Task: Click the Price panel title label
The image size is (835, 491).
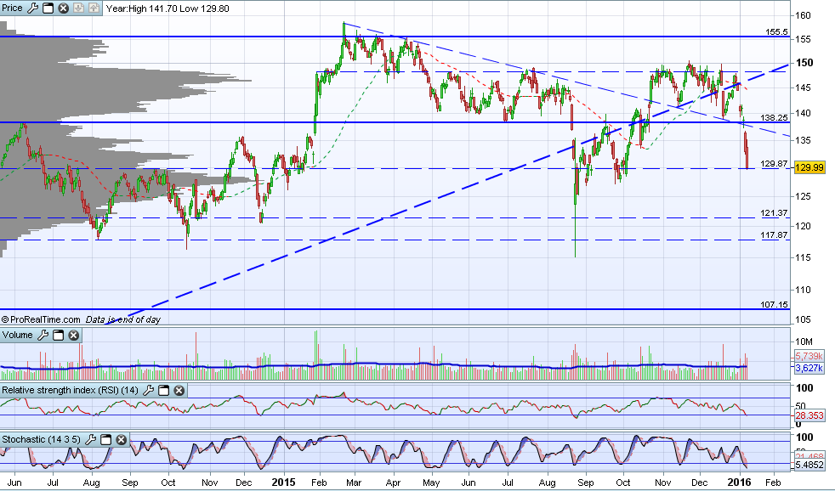Action: tap(12, 8)
